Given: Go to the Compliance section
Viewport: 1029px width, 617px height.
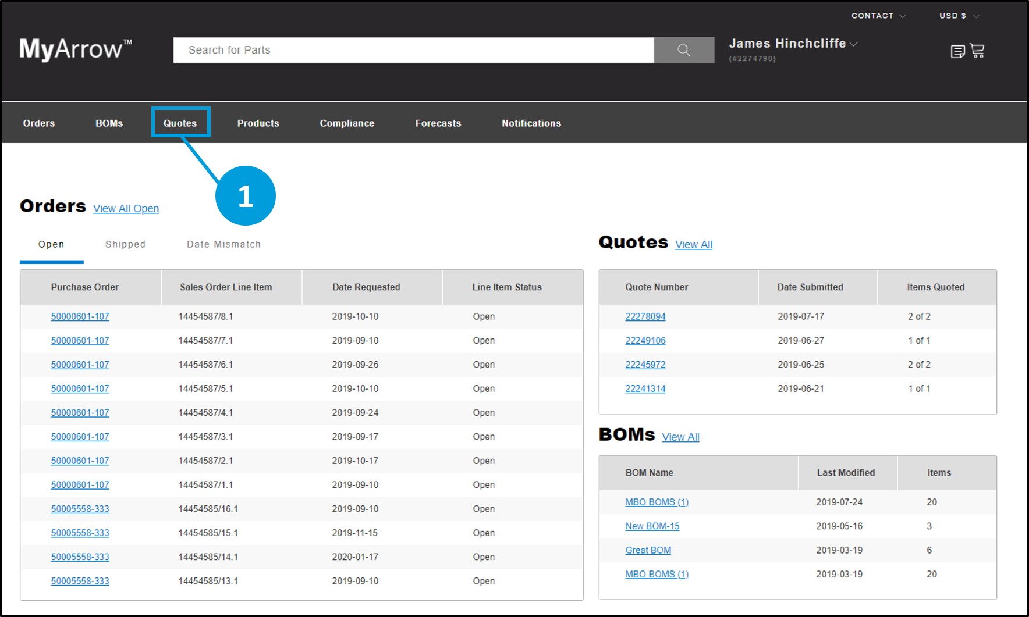Looking at the screenshot, I should (347, 123).
